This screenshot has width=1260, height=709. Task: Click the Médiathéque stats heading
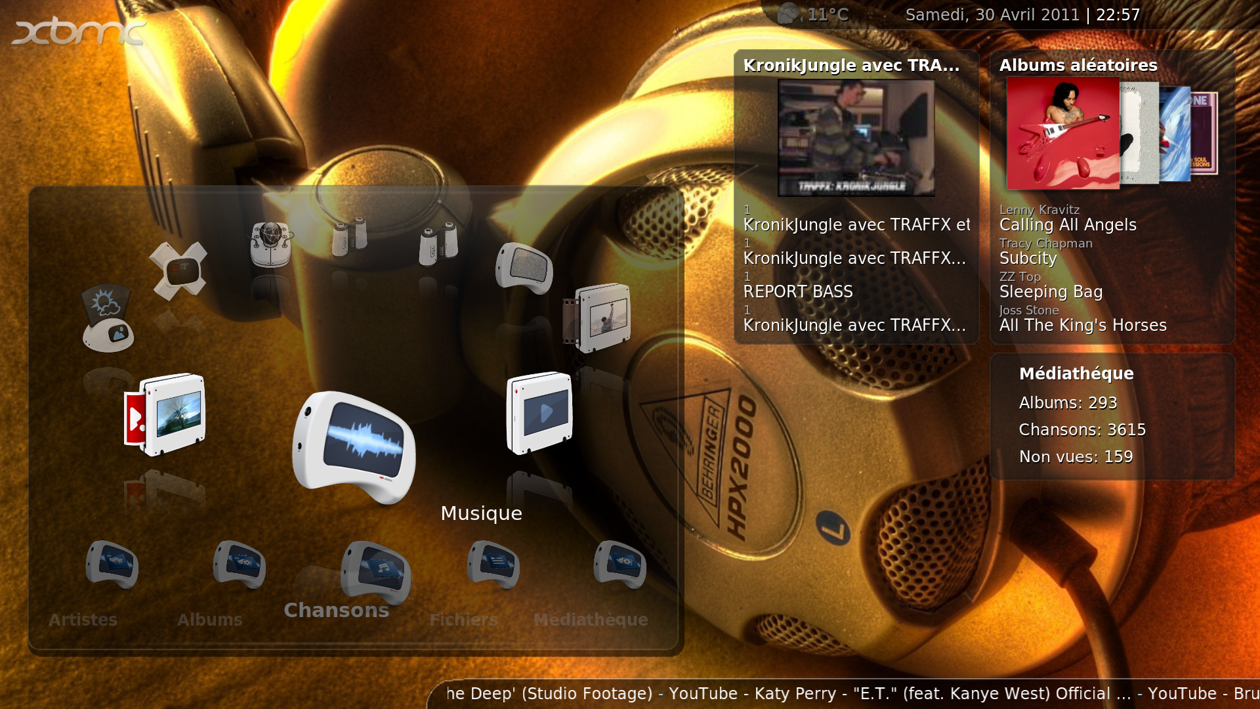[x=1076, y=374]
